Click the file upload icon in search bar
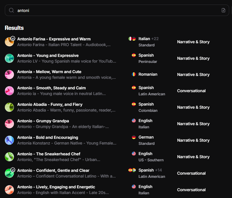 coord(223,10)
